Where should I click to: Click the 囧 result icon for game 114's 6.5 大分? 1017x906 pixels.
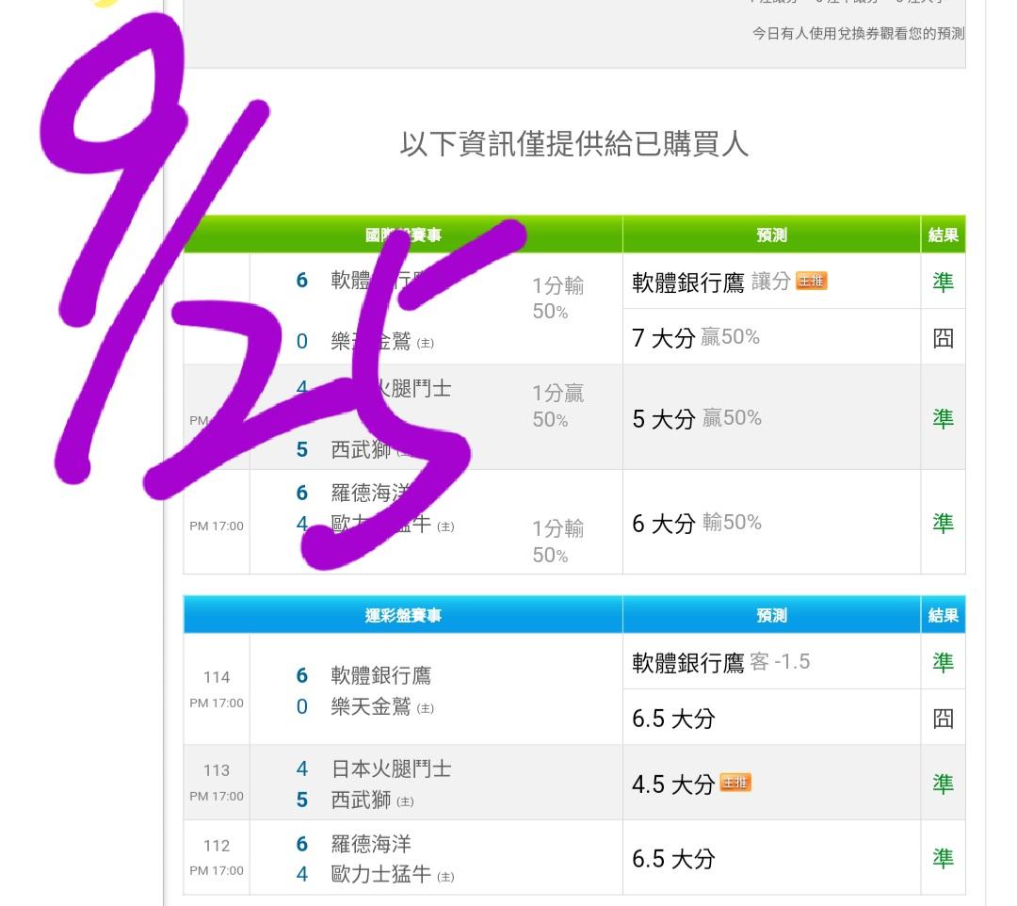943,719
